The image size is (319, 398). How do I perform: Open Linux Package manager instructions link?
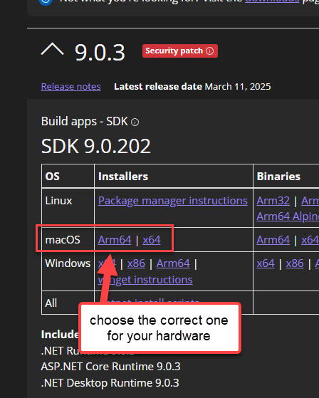173,201
